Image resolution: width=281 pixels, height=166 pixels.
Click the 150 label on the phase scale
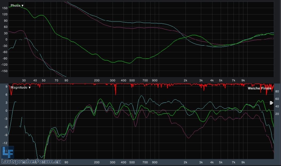pos(4,8)
